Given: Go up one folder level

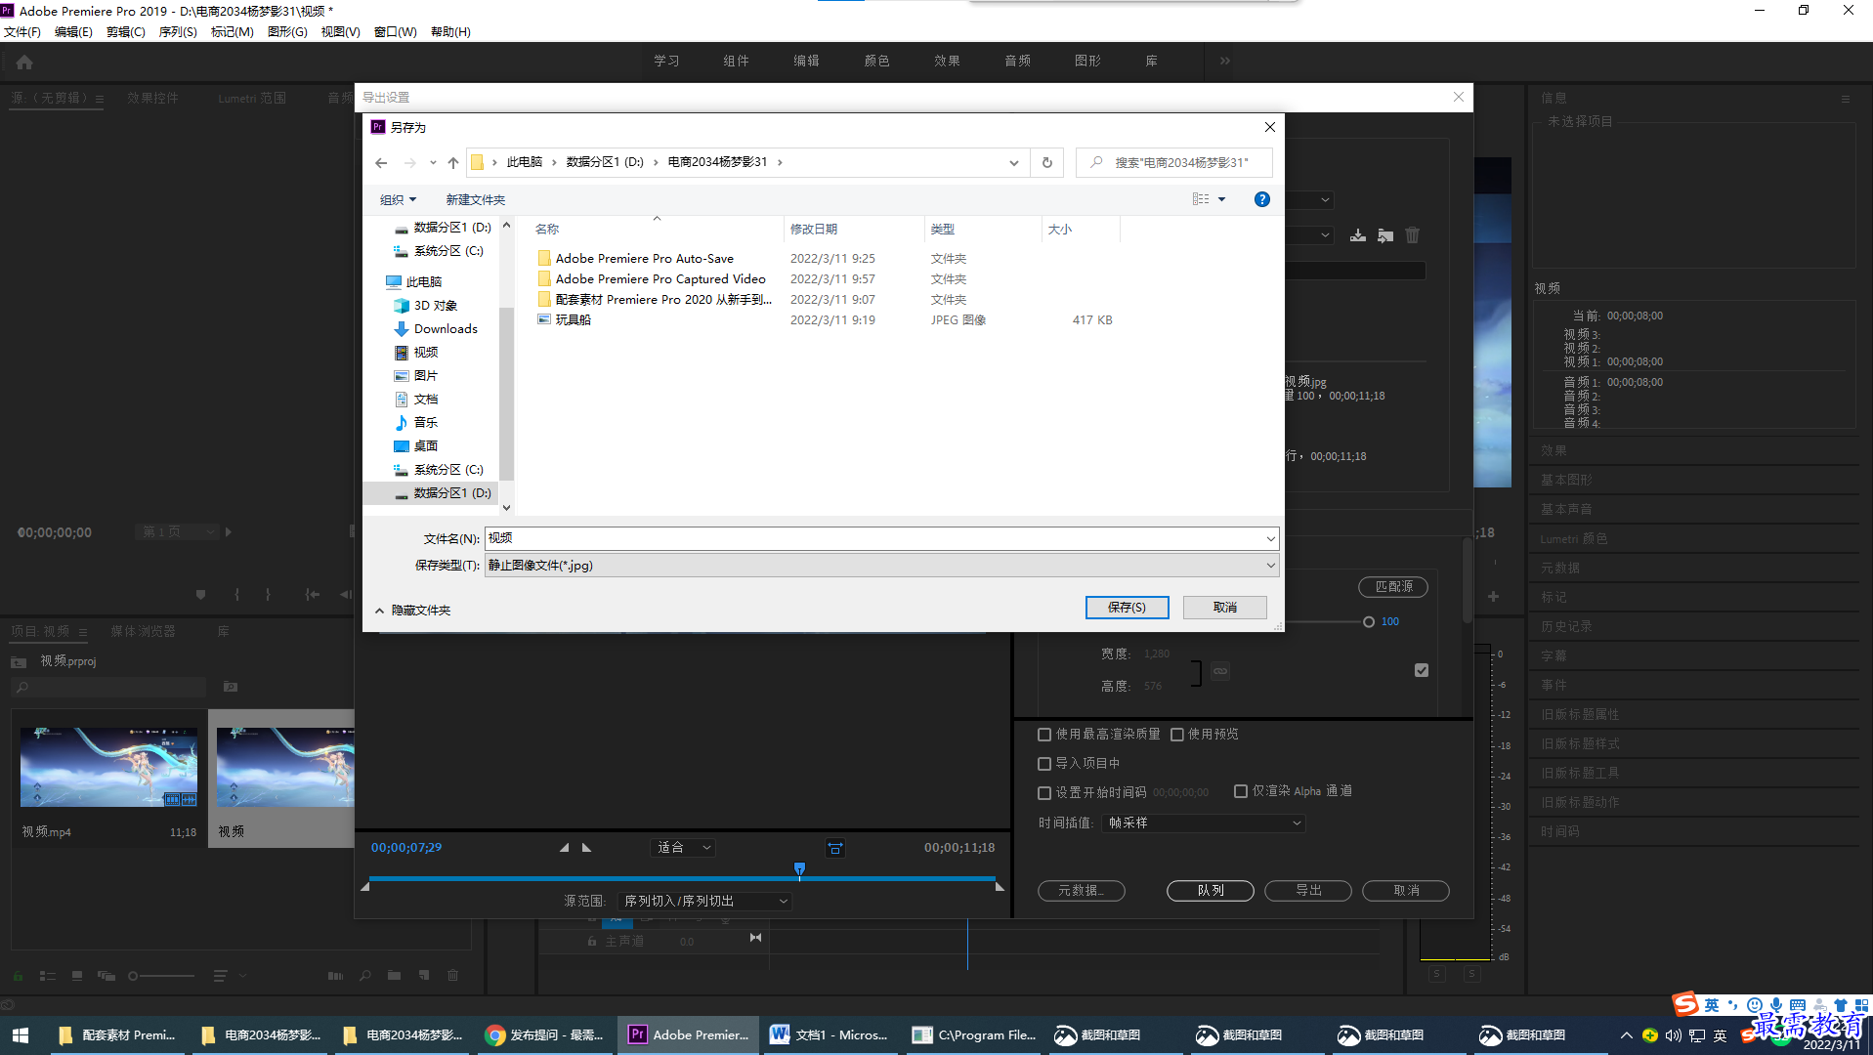Looking at the screenshot, I should tap(453, 162).
